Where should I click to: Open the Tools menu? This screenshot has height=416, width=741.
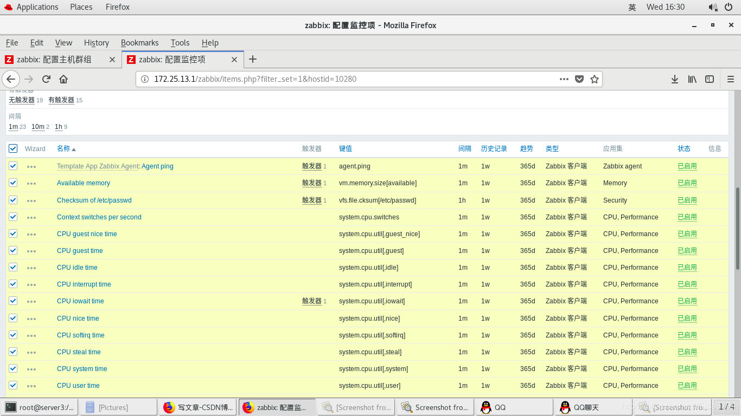click(180, 43)
